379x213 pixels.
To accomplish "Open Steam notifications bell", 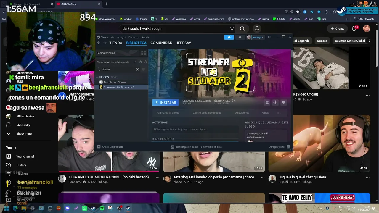I will [x=240, y=37].
